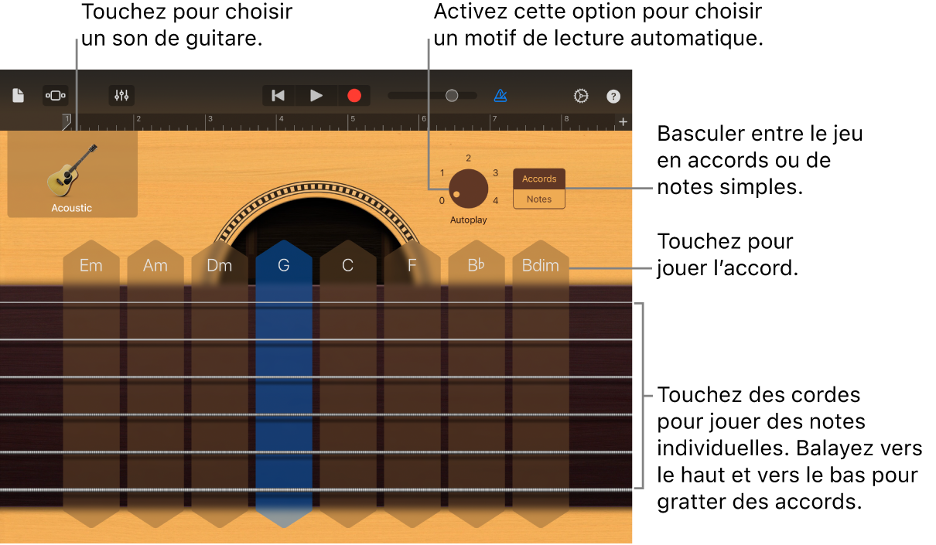Click the Help question mark icon
This screenshot has height=545, width=936.
click(613, 95)
